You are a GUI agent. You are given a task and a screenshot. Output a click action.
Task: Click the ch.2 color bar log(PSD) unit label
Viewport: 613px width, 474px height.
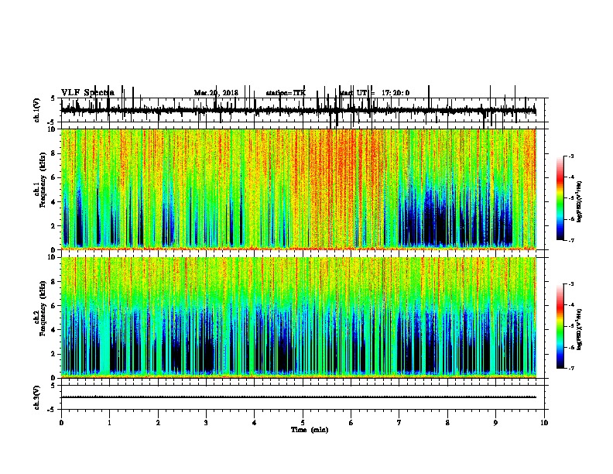(579, 330)
